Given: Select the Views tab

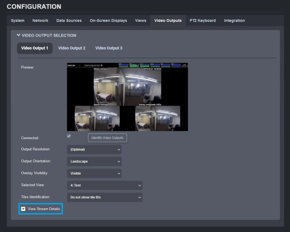Looking at the screenshot, I should (x=141, y=20).
